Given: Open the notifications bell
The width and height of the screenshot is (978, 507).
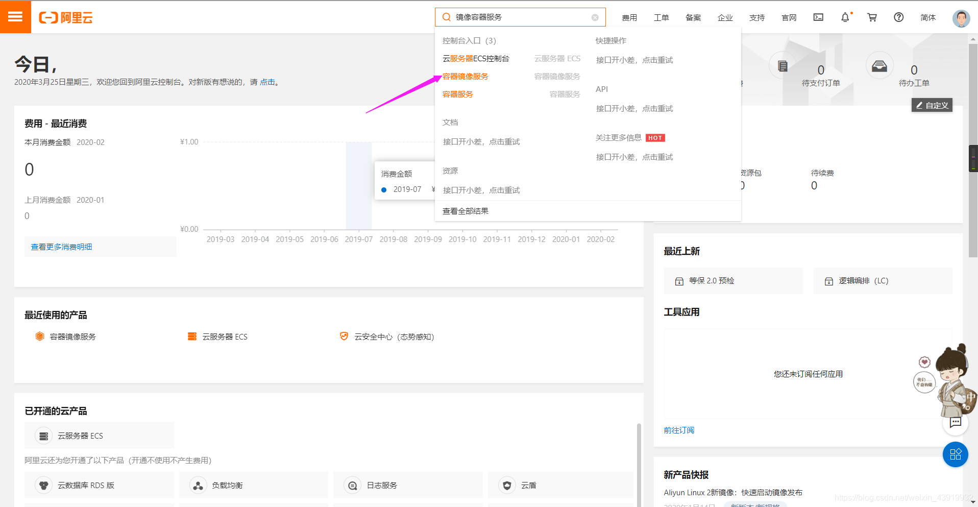Looking at the screenshot, I should [845, 17].
